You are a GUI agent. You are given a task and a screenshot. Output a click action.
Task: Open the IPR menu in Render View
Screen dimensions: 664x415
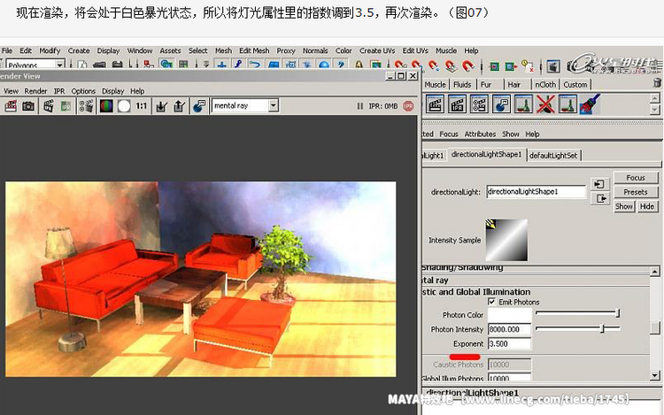(59, 91)
